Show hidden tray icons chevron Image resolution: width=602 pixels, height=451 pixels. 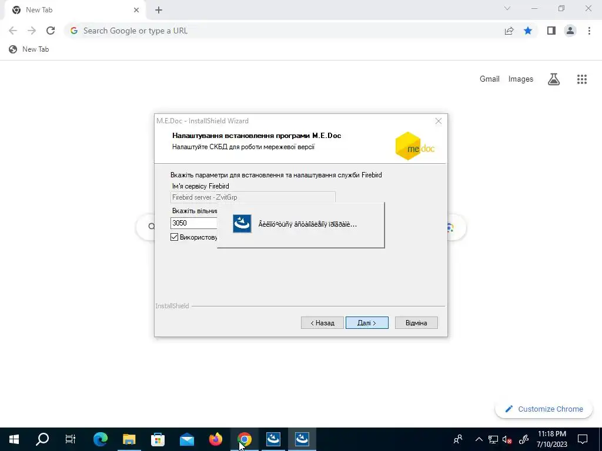479,439
